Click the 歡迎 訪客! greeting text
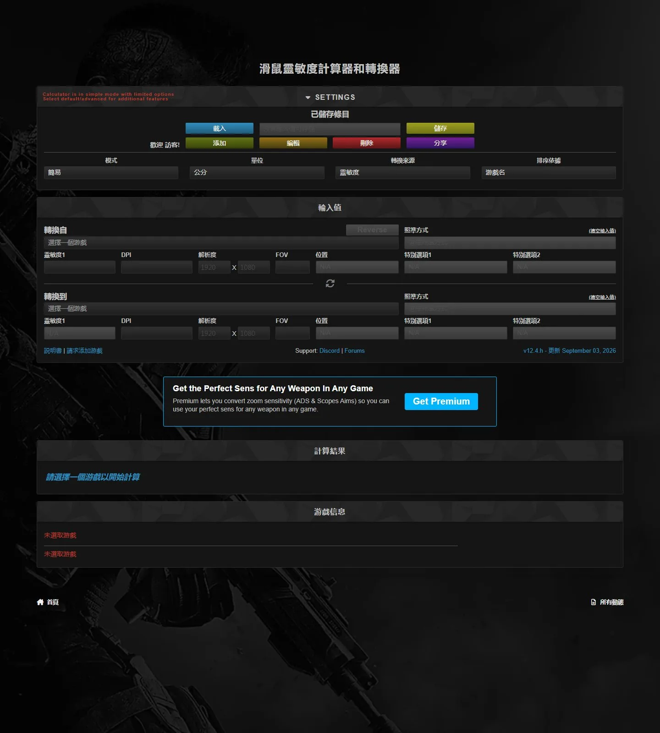The height and width of the screenshot is (733, 660). tap(165, 145)
